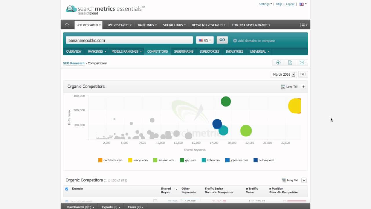Click the GO button next to domain field

coord(222,40)
